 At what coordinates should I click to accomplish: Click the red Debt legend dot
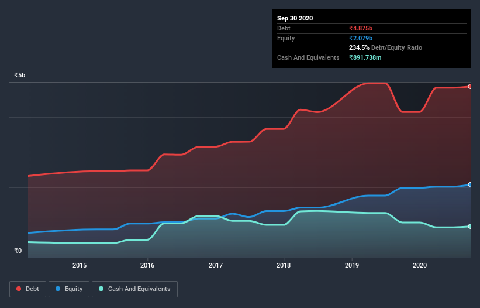coord(19,289)
